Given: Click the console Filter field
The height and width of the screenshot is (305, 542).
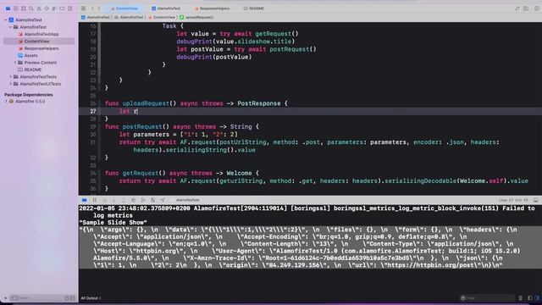Looking at the screenshot, I should tap(488, 298).
